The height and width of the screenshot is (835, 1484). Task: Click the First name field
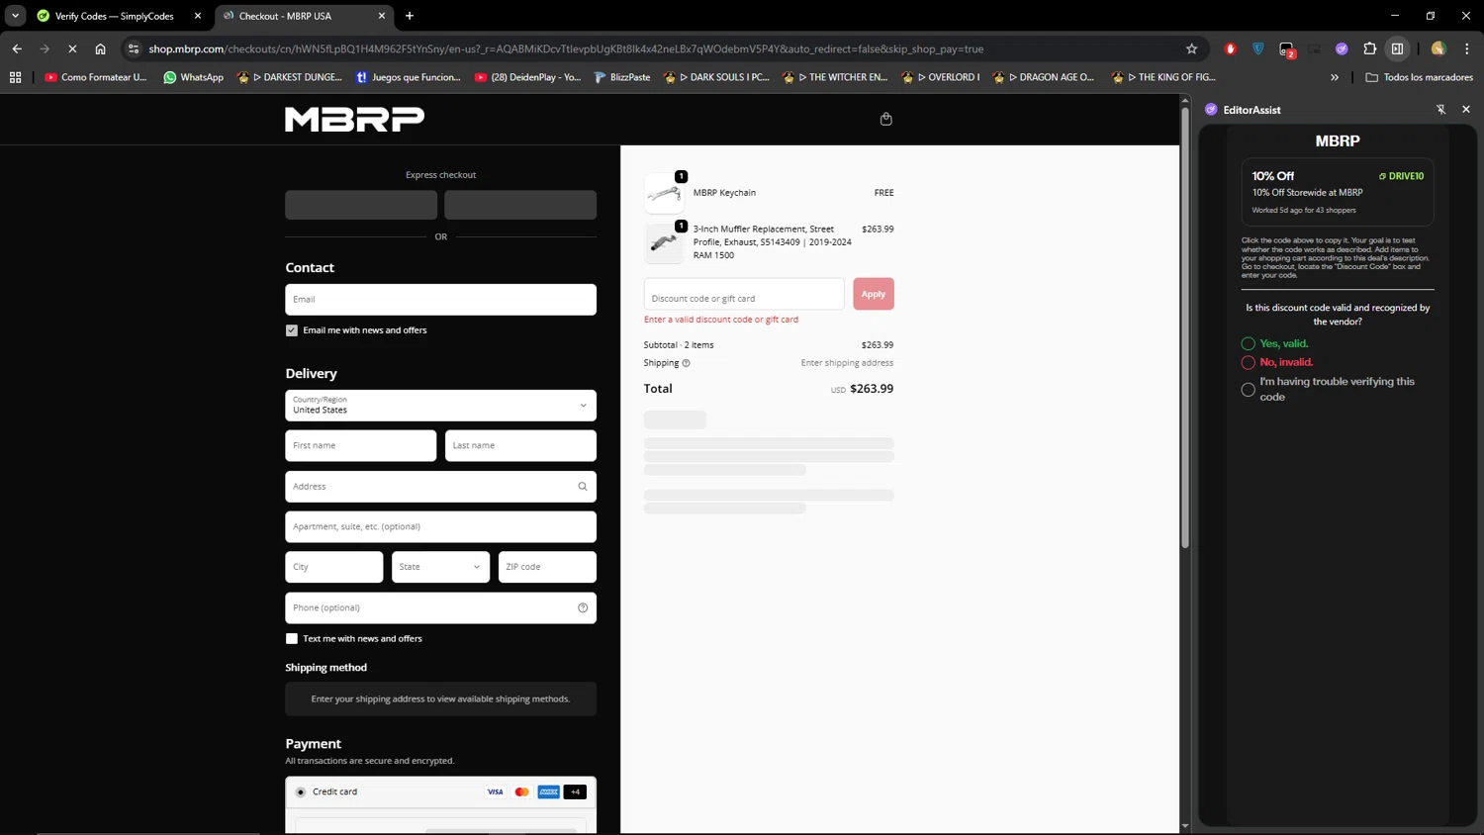tap(360, 445)
